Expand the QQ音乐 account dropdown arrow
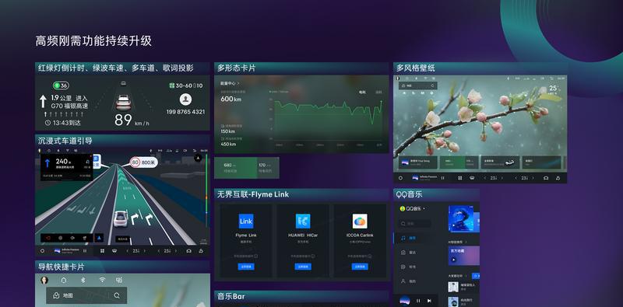The width and height of the screenshot is (623, 307). tap(424, 208)
